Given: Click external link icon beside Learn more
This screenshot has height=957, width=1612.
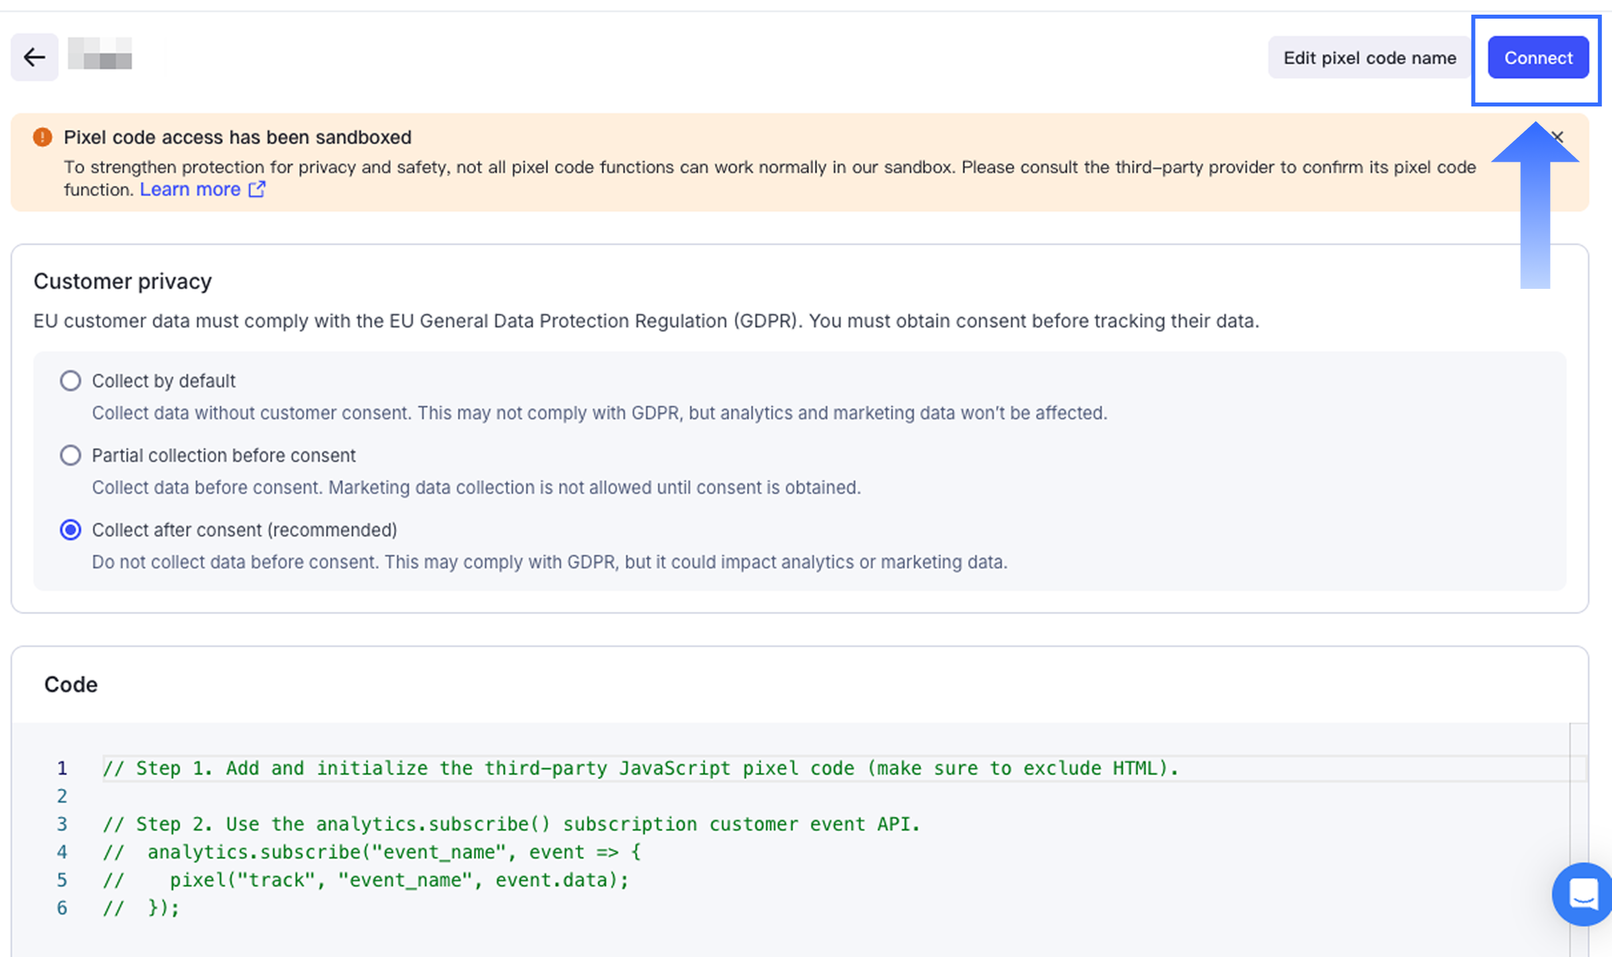Looking at the screenshot, I should pyautogui.click(x=257, y=190).
